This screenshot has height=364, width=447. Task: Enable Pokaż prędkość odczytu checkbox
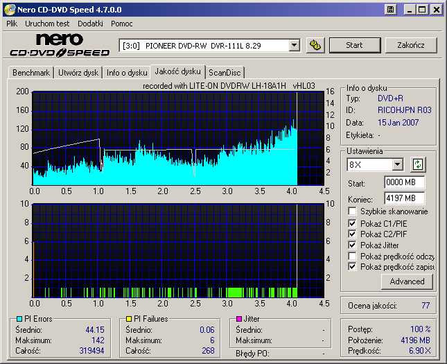(352, 256)
